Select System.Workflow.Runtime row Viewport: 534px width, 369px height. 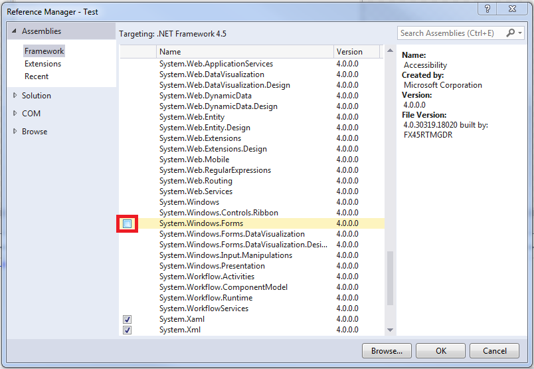point(252,298)
